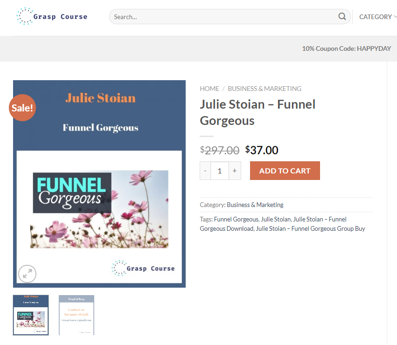The width and height of the screenshot is (397, 345).
Task: Select the second Proof thumbnail
Action: 77,315
